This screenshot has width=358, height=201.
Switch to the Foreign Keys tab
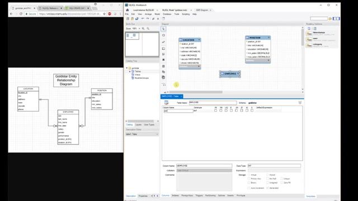click(187, 195)
